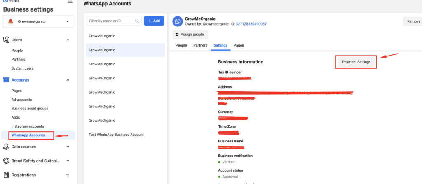
Task: Click the Time Zone label
Action: click(x=227, y=126)
